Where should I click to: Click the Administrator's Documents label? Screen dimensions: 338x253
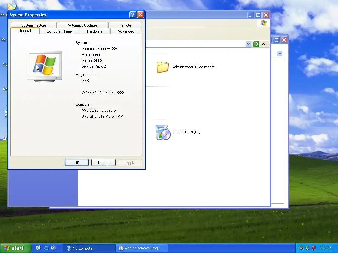tap(193, 67)
